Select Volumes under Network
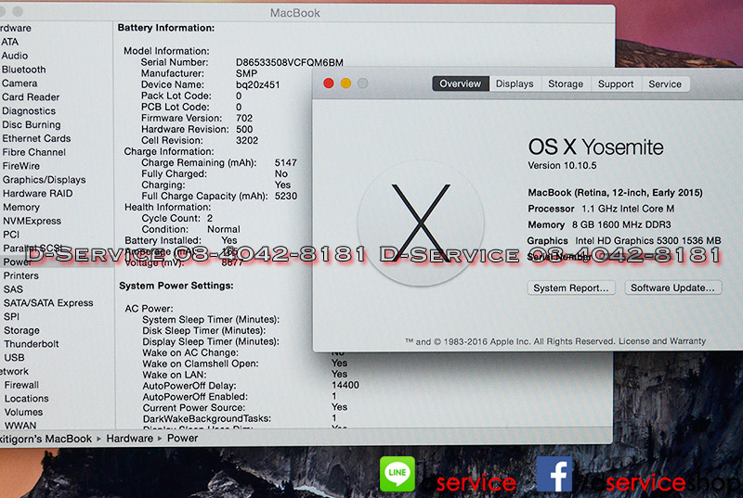The width and height of the screenshot is (743, 498). [24, 413]
